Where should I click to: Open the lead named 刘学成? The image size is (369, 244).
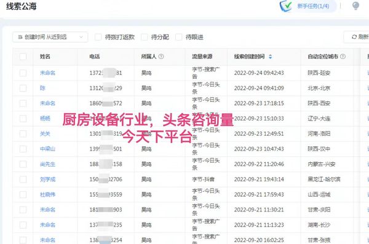(47, 179)
